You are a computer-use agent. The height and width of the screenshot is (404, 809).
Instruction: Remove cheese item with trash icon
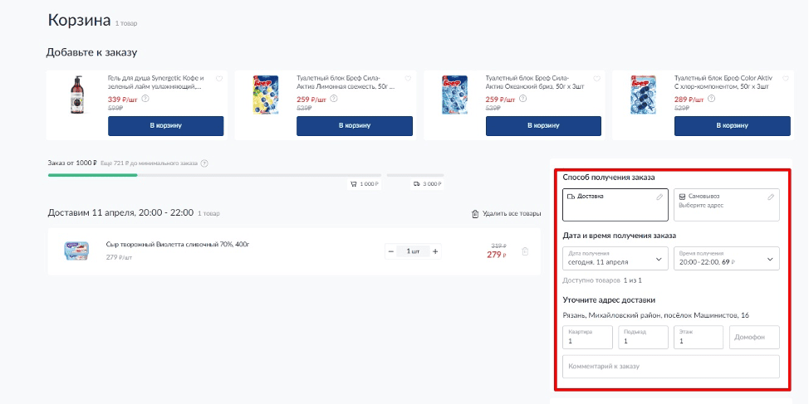pyautogui.click(x=525, y=251)
